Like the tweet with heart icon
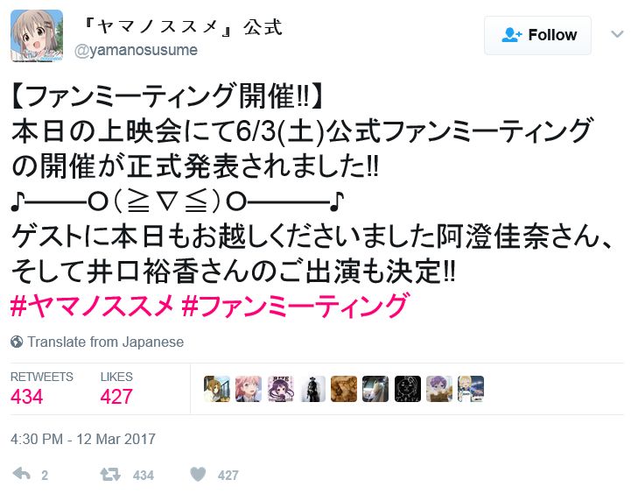The width and height of the screenshot is (638, 494). pos(198,474)
